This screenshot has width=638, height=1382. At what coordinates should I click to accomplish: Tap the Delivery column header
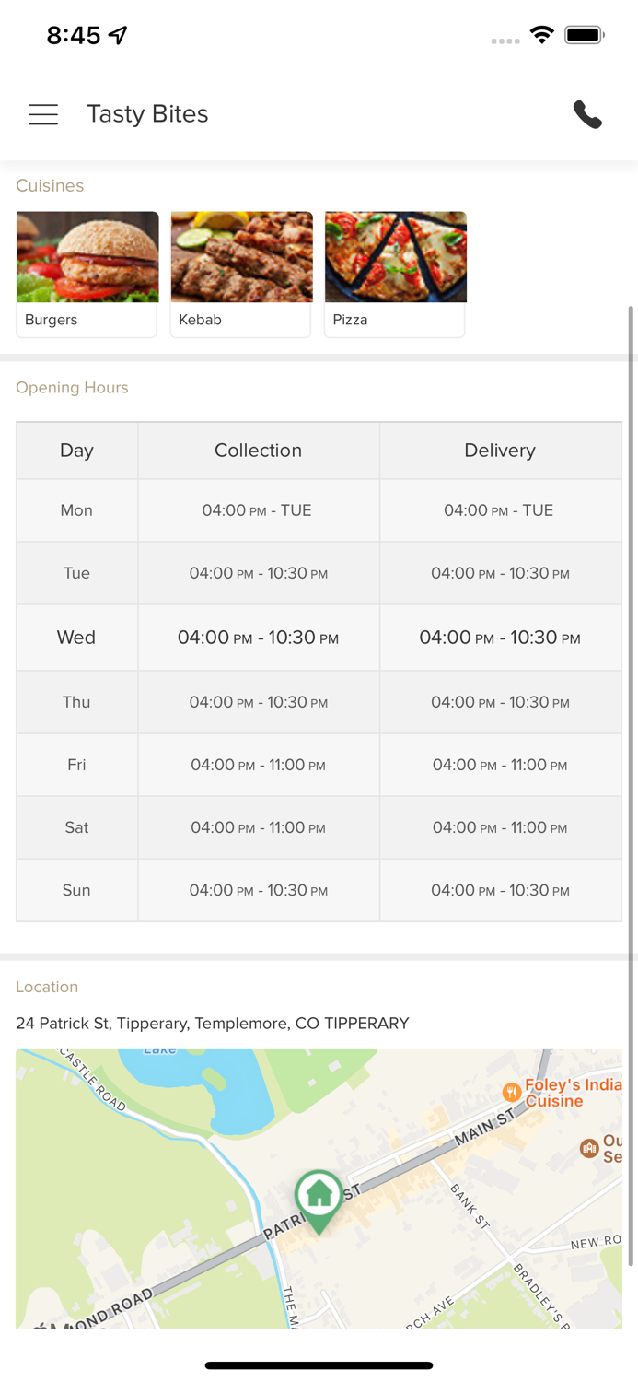500,451
